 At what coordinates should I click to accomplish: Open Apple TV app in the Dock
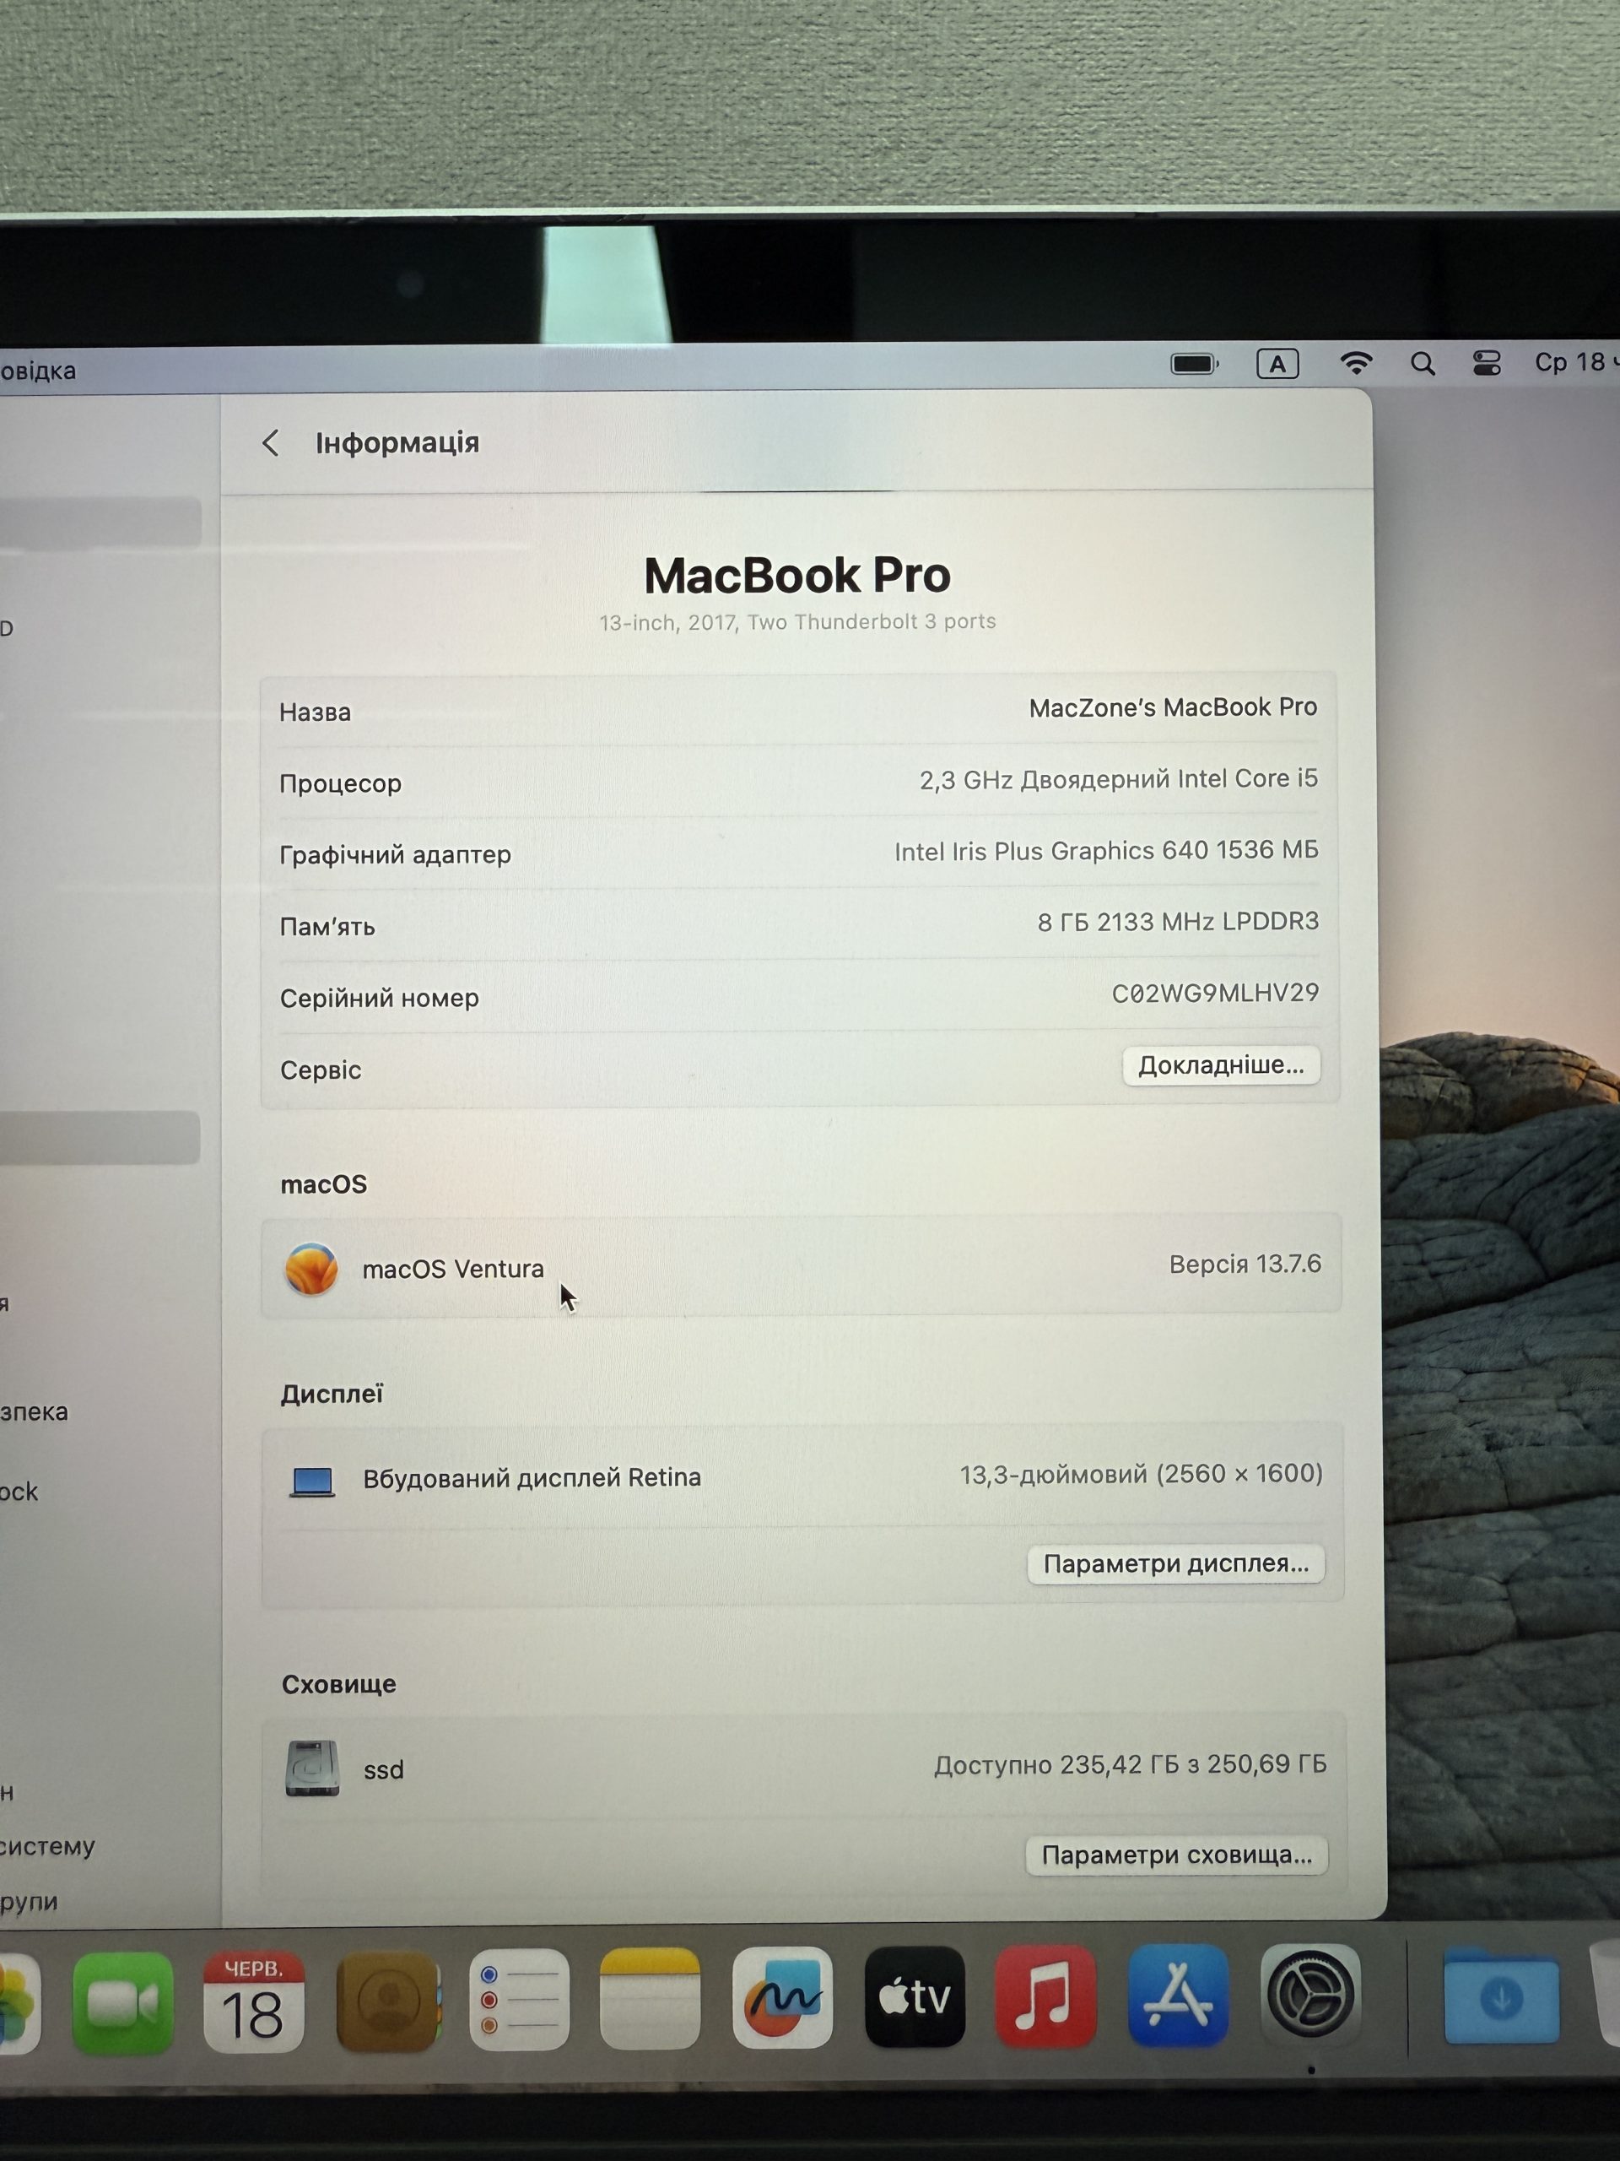coord(915,1997)
